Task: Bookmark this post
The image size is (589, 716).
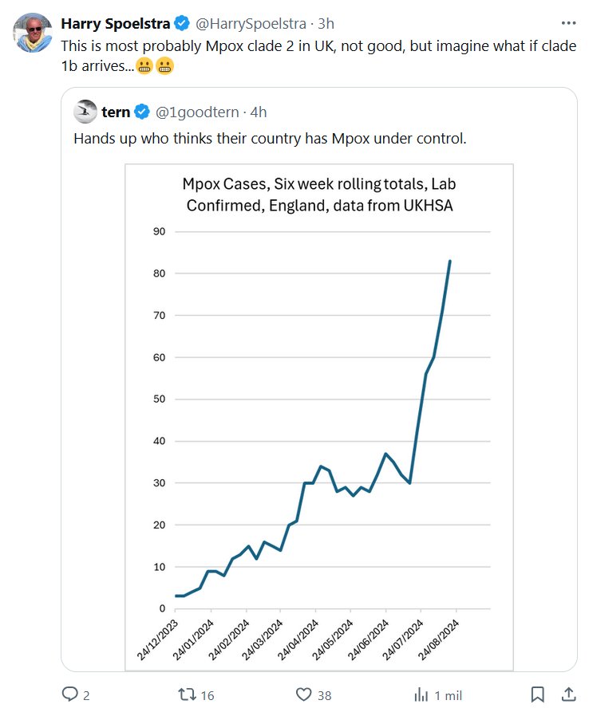Action: click(x=538, y=694)
